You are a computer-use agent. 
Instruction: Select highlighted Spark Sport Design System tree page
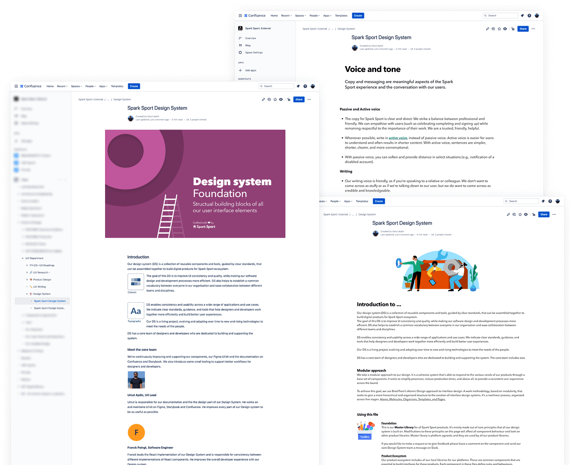coord(42,301)
